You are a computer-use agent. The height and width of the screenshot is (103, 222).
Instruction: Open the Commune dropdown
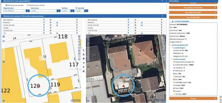tap(59, 11)
